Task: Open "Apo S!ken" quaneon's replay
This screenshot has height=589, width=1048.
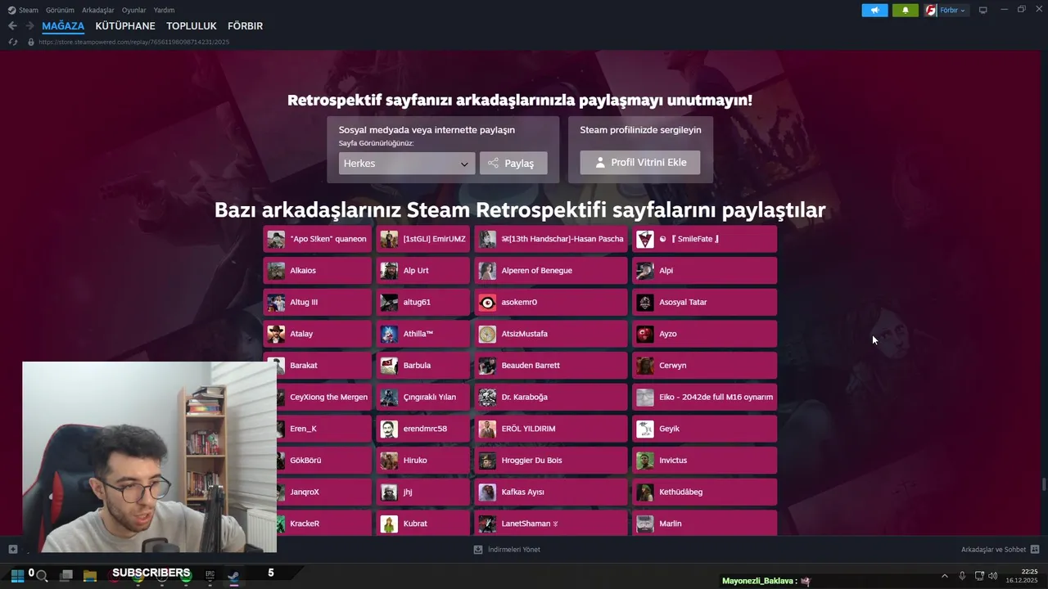Action: (x=317, y=239)
